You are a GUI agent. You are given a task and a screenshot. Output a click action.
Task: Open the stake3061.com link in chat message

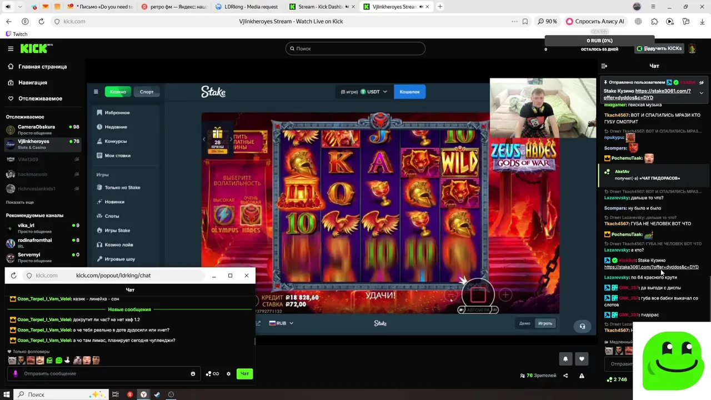click(x=652, y=267)
